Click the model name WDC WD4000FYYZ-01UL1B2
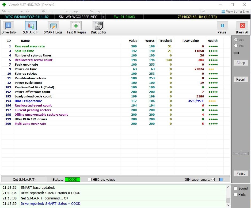 (27, 17)
